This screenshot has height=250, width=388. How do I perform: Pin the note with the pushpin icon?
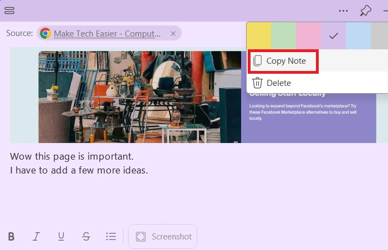coord(365,11)
